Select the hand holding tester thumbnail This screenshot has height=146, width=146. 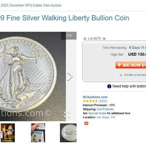click(x=38, y=133)
